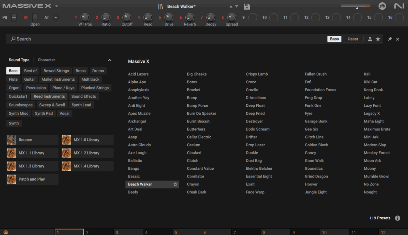Enable the Sweep & Swell tag
The height and width of the screenshot is (235, 408).
[52, 105]
